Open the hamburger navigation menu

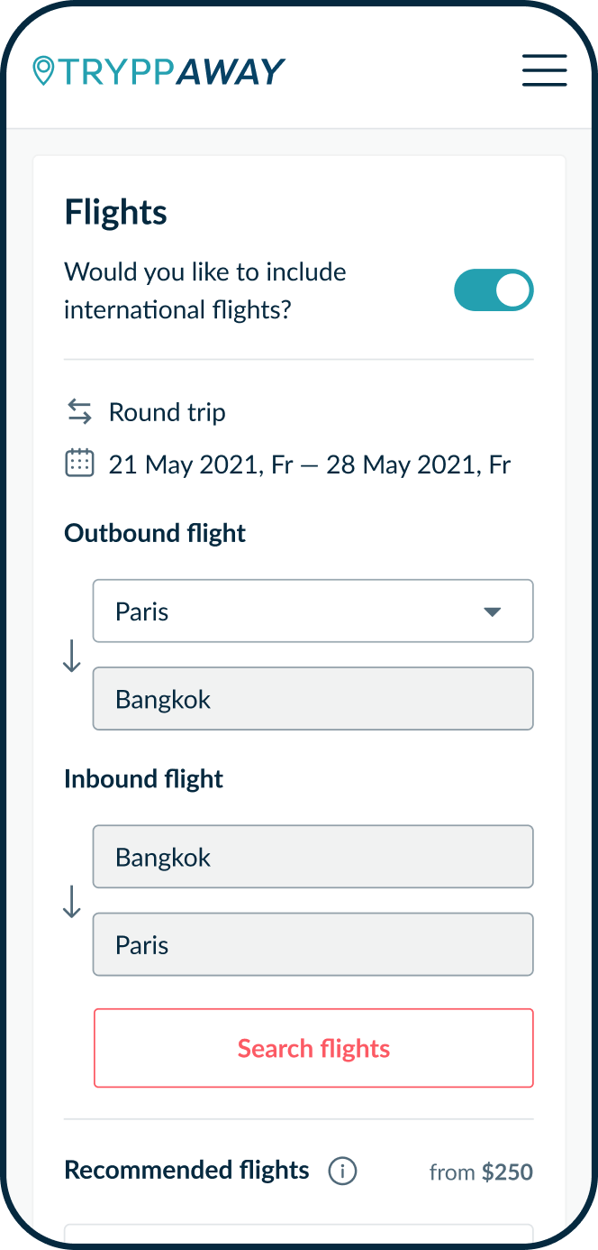pyautogui.click(x=544, y=69)
